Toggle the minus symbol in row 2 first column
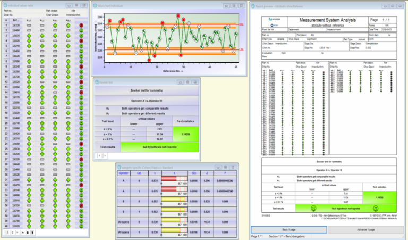 tap(29, 30)
